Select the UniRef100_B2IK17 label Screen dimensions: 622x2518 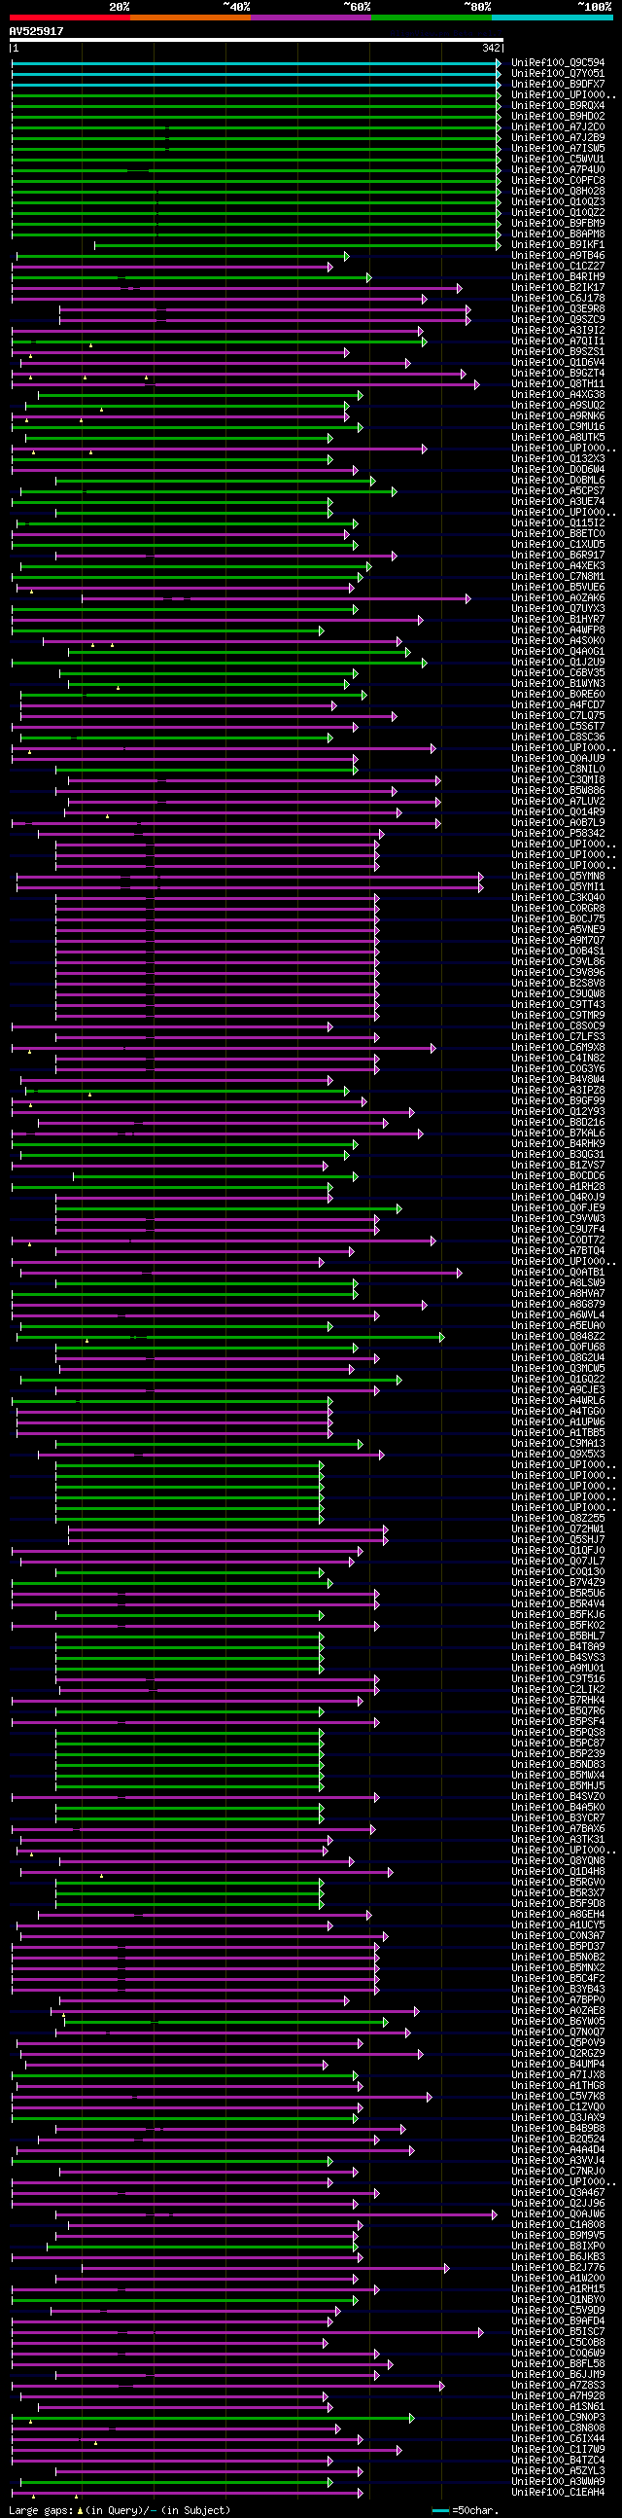coord(558,288)
